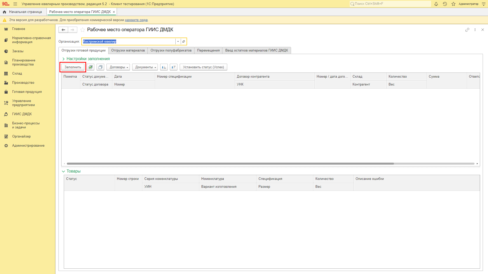Open history clock icon
This screenshot has width=488, height=274.
click(x=445, y=4)
